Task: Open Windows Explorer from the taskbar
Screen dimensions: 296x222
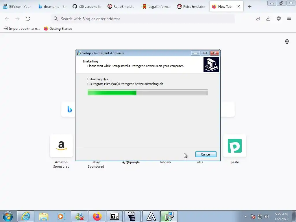Action: (x=44, y=216)
